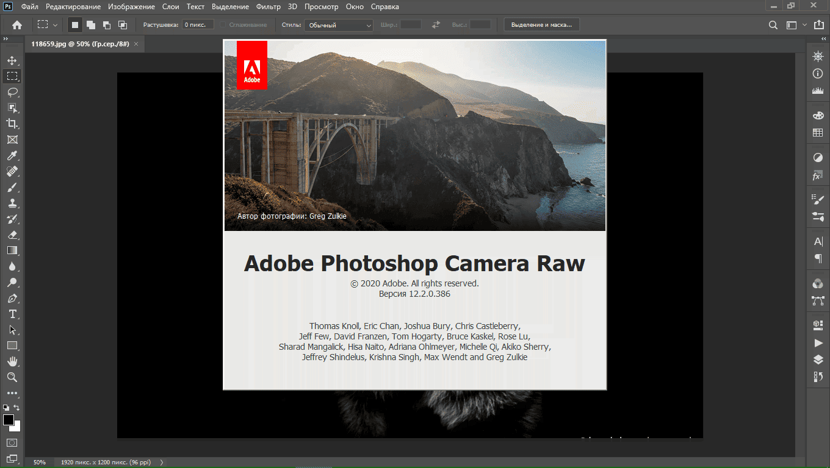Open the Paths panel icon
The height and width of the screenshot is (468, 830).
pyautogui.click(x=818, y=300)
